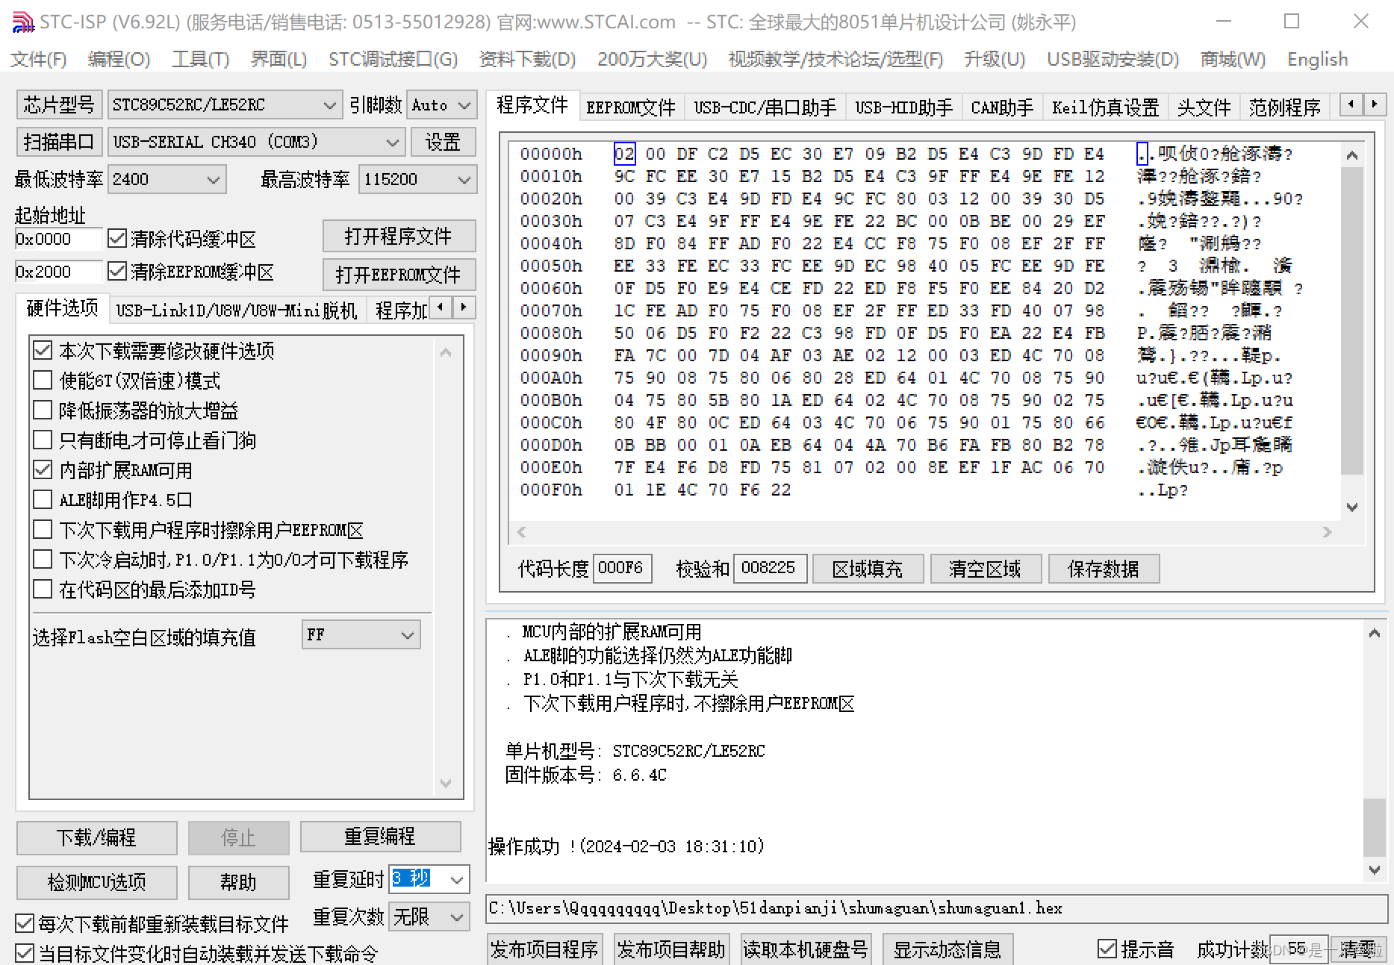Click hex view scrollbar up arrow
The image size is (1394, 965).
(1351, 155)
